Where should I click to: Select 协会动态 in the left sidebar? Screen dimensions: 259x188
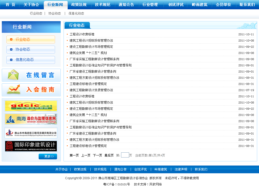31,50
